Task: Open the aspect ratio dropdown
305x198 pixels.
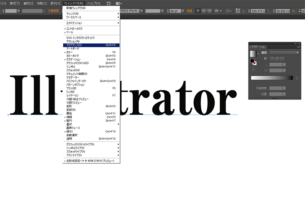Action: [284, 70]
